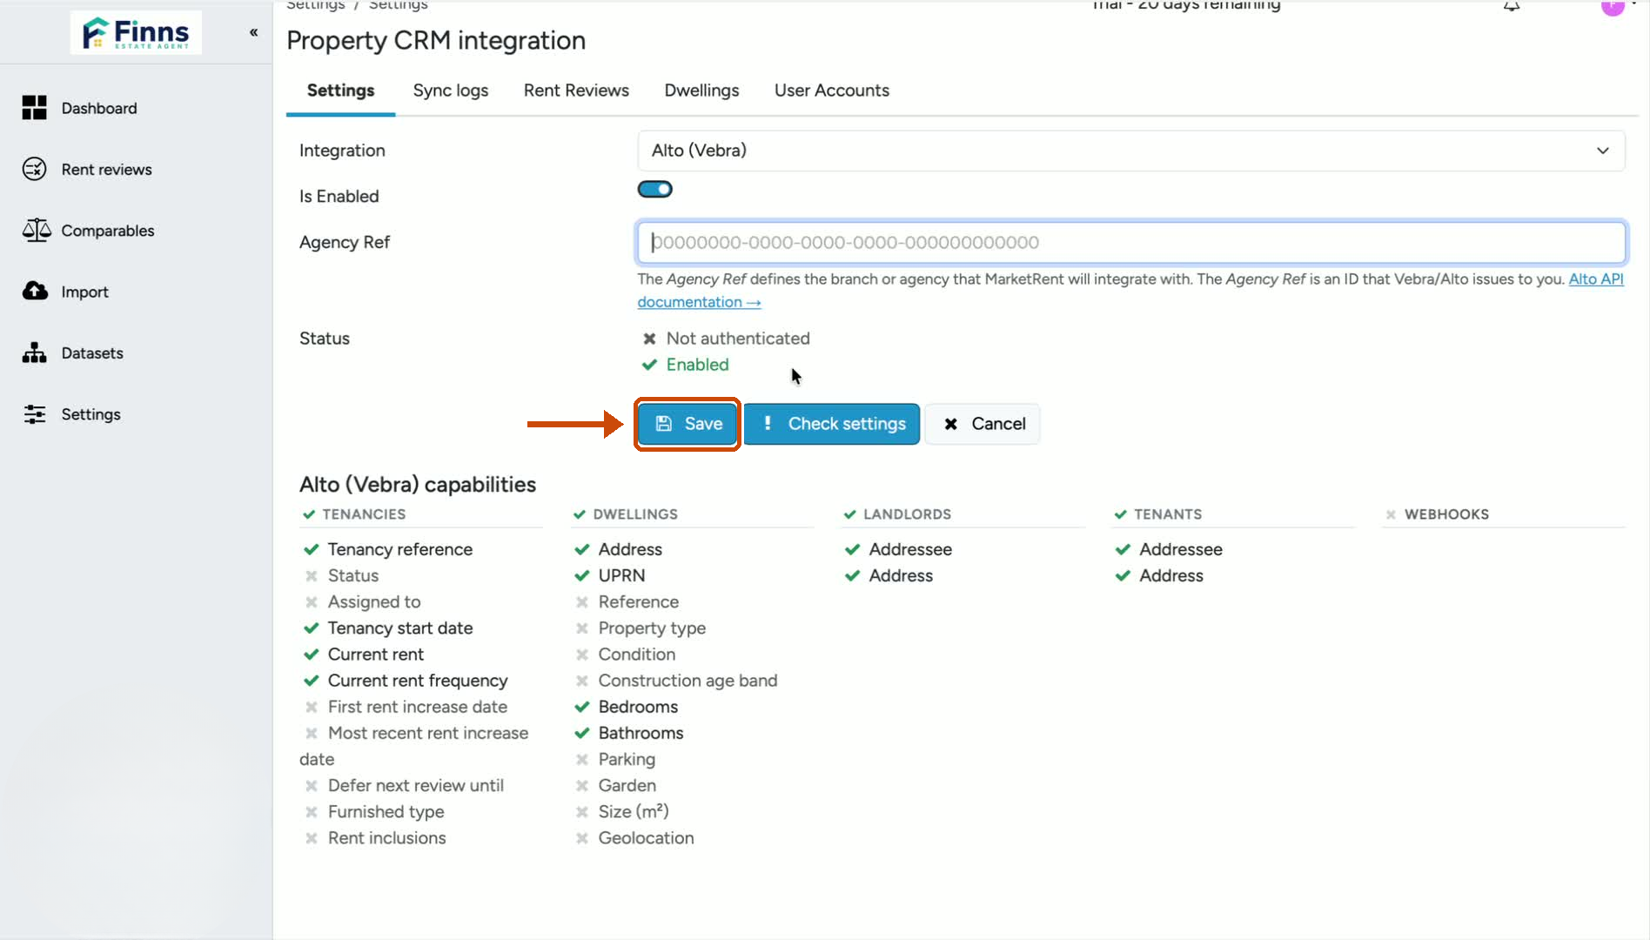Click the check icon beside UPRN
This screenshot has width=1650, height=940.
[x=582, y=575]
